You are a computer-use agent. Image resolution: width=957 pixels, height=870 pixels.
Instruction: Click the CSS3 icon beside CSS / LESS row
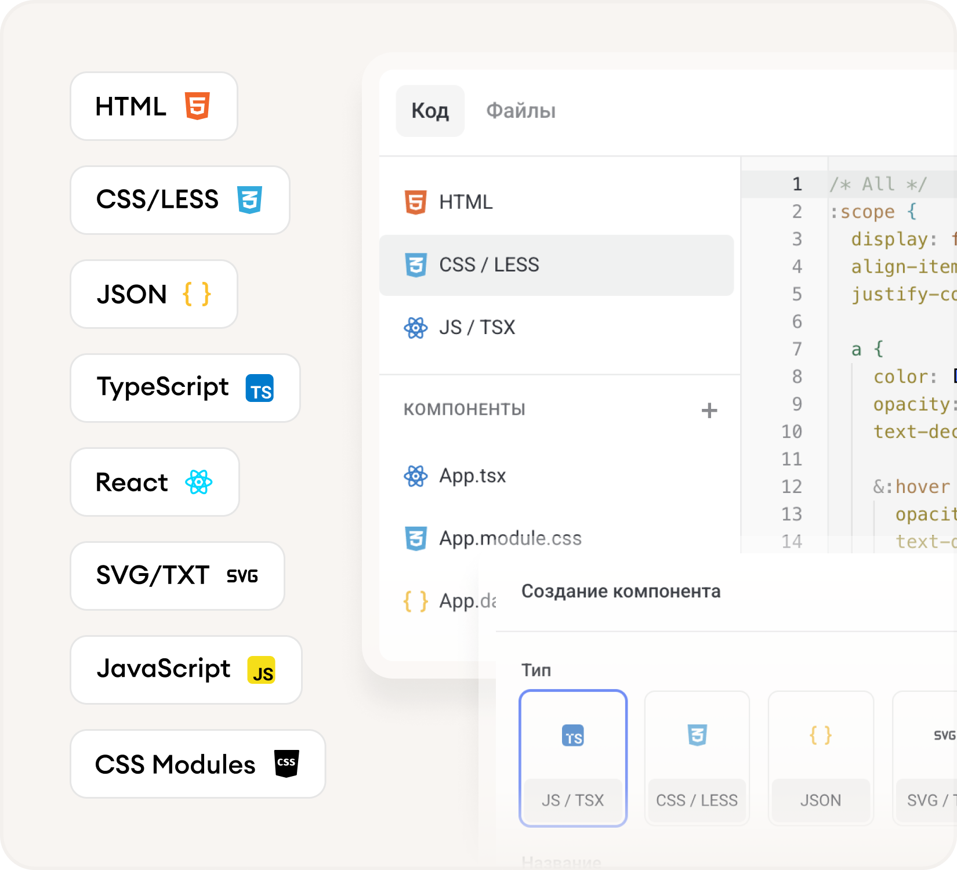416,265
